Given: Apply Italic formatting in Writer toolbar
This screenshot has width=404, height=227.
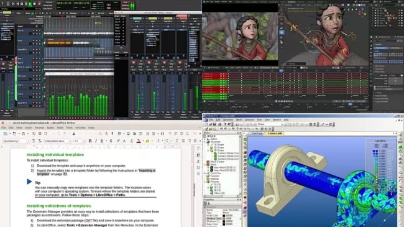Looking at the screenshot, I should (96, 141).
